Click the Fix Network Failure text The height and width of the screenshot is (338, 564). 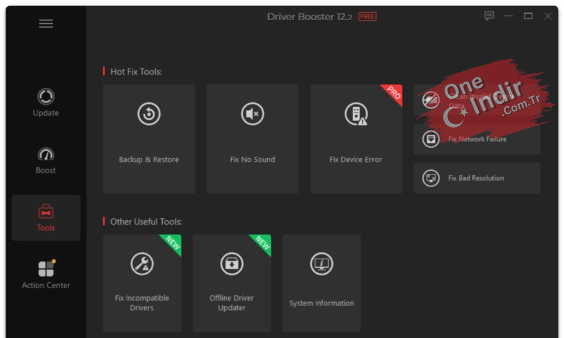tap(477, 139)
